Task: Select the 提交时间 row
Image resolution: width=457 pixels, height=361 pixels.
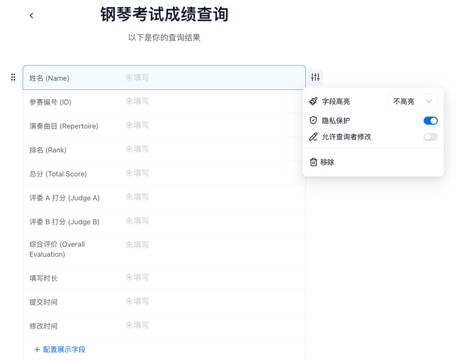Action: (x=164, y=301)
